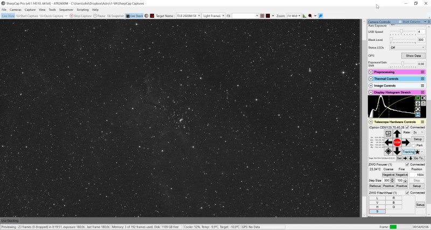Open Telescope Hardware Controls hamburger menu

click(x=422, y=122)
